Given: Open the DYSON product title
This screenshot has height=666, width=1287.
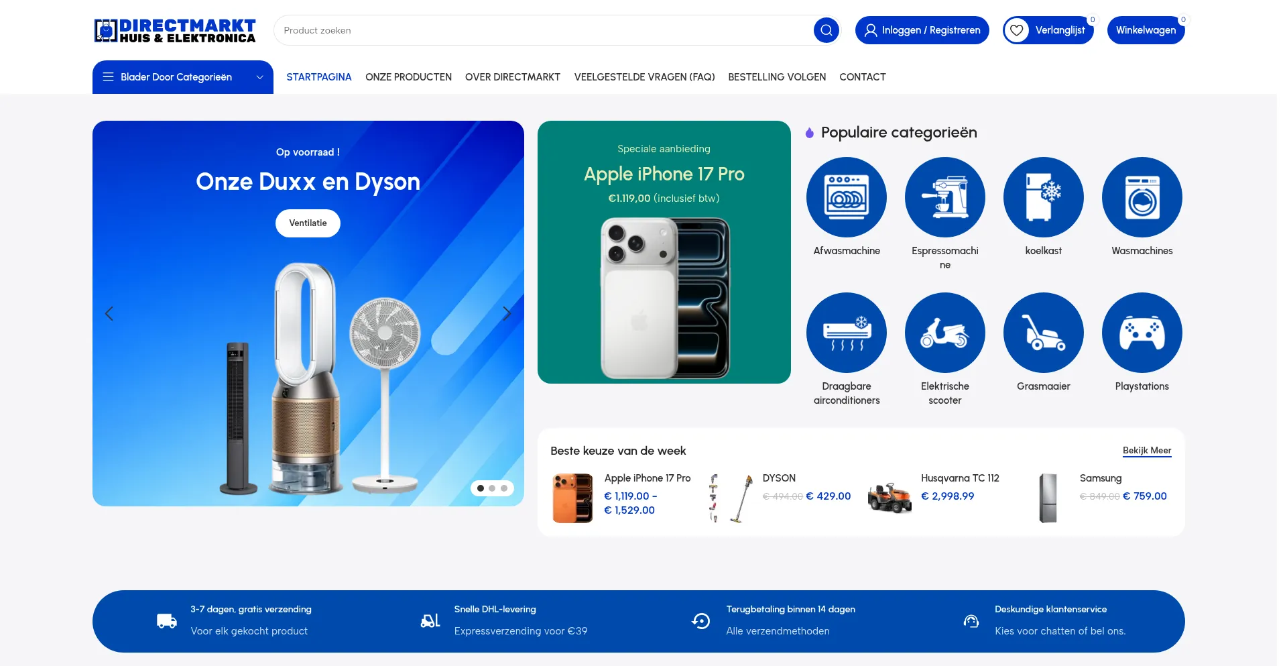Looking at the screenshot, I should click(779, 478).
